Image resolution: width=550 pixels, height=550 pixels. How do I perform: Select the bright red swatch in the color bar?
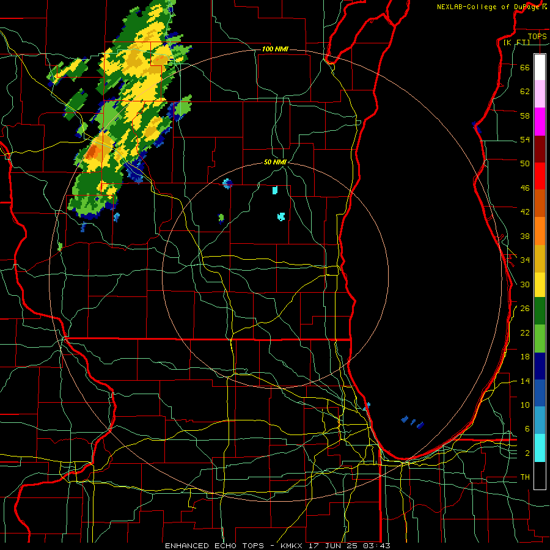coord(540,176)
